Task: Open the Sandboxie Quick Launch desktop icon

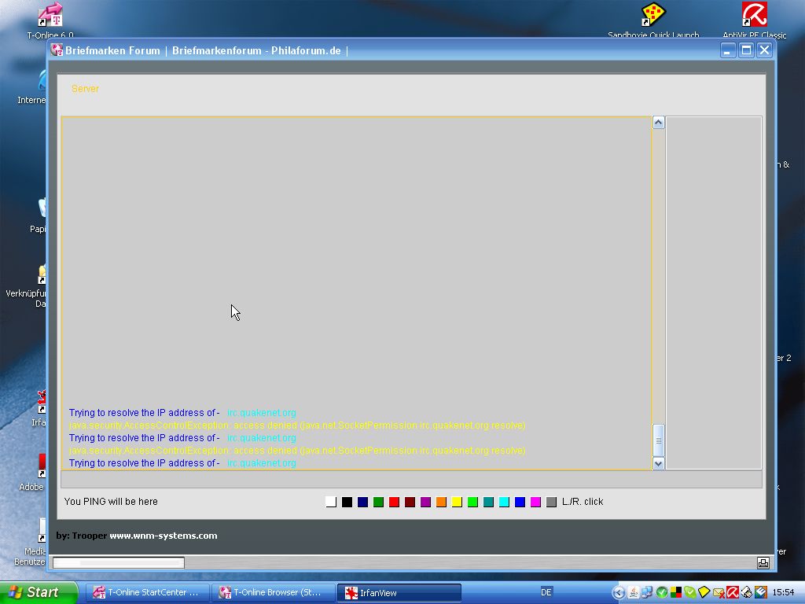Action: tap(653, 16)
